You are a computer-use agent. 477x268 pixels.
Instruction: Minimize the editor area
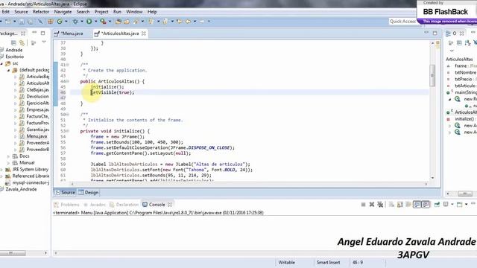(x=426, y=33)
